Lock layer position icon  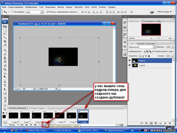[x=146, y=56]
